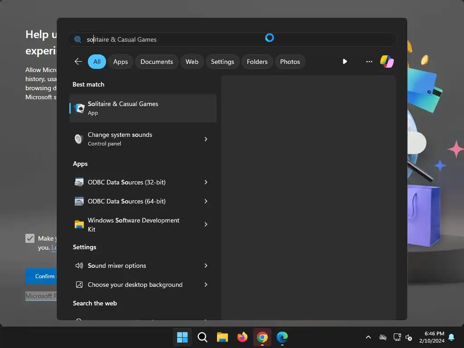Switch to Google Chrome on taskbar
This screenshot has height=348, width=464.
point(262,337)
